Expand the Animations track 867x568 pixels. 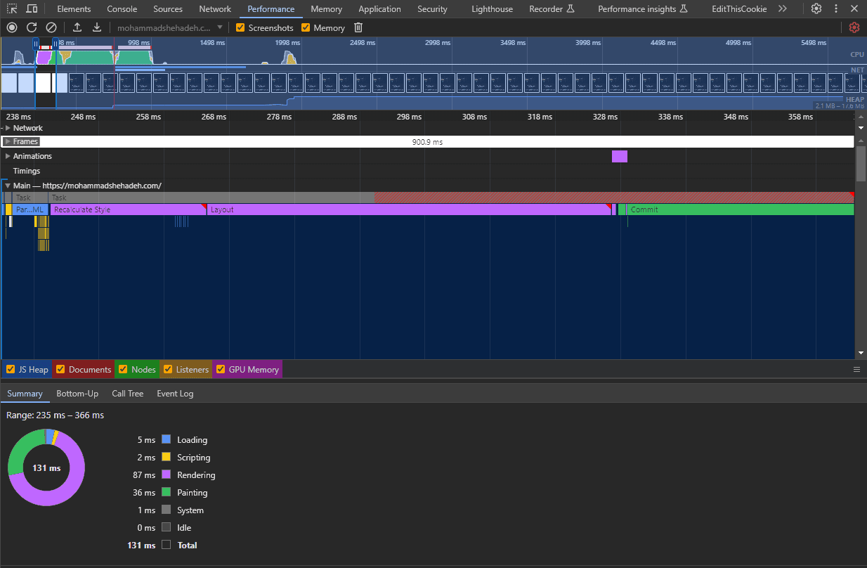tap(8, 155)
